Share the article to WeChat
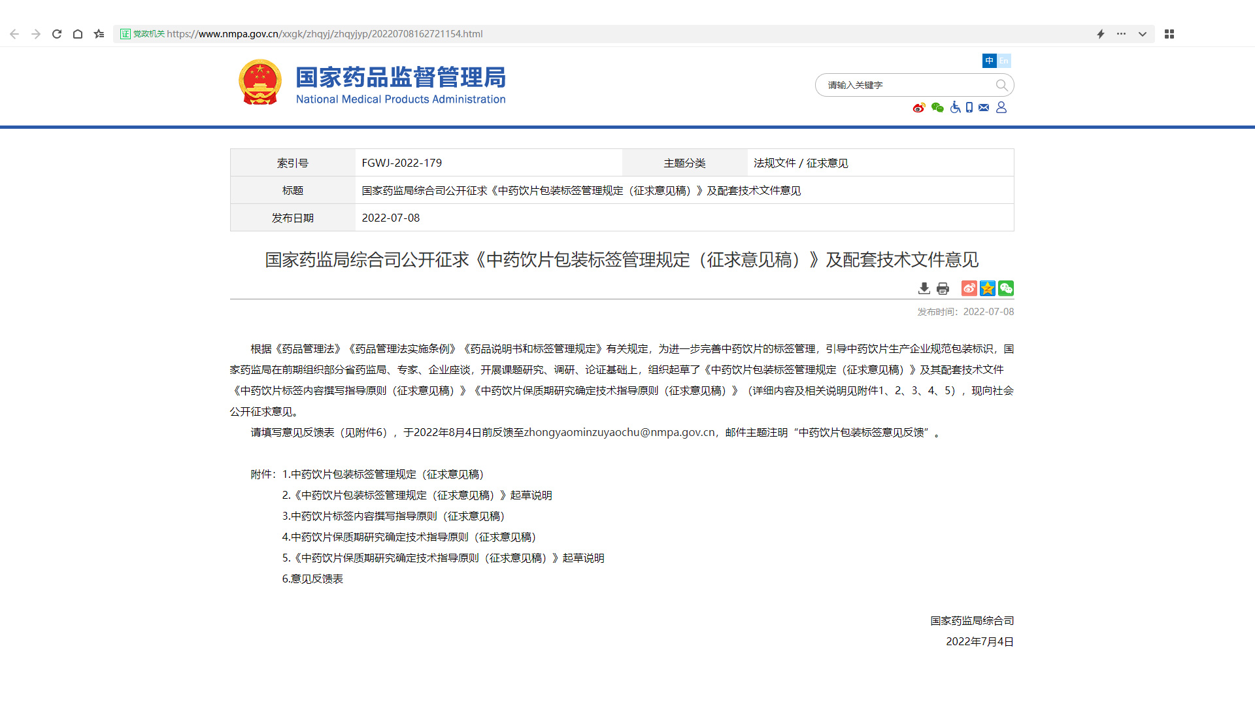1255x706 pixels. pyautogui.click(x=1006, y=288)
